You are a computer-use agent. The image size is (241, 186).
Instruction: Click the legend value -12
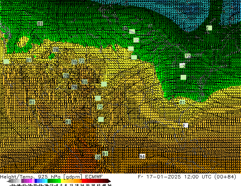(x=51, y=185)
